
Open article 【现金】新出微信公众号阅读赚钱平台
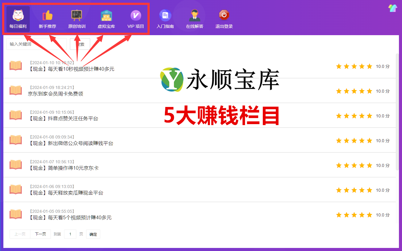[x=71, y=143]
